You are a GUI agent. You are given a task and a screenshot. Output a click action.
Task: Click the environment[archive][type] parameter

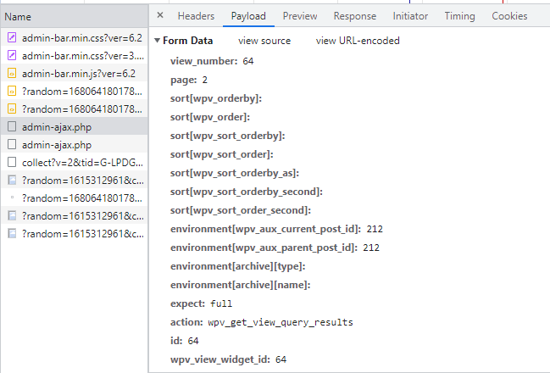click(x=238, y=266)
